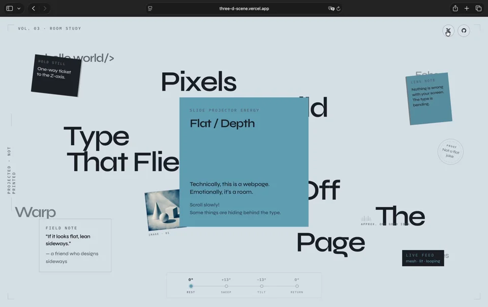Click the grey 'Warp' word
The image size is (488, 307).
[36, 212]
